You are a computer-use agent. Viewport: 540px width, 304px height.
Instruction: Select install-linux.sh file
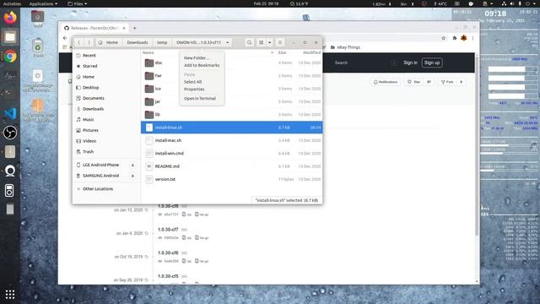[231, 128]
